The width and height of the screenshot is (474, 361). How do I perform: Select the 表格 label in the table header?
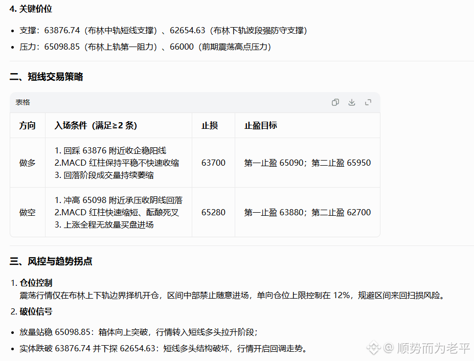pyautogui.click(x=22, y=102)
